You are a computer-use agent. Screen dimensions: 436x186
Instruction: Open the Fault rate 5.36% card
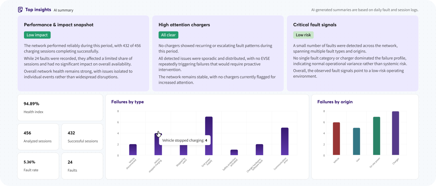(x=38, y=166)
